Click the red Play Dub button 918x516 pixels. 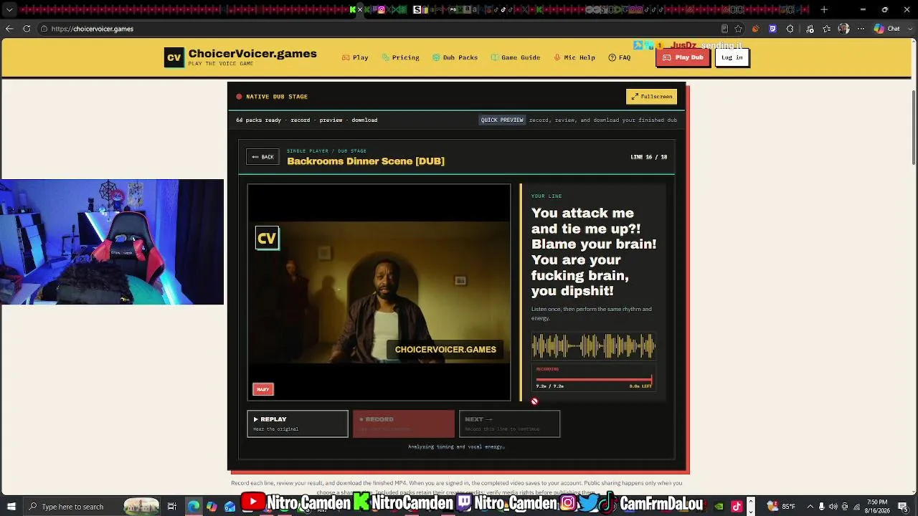click(683, 57)
